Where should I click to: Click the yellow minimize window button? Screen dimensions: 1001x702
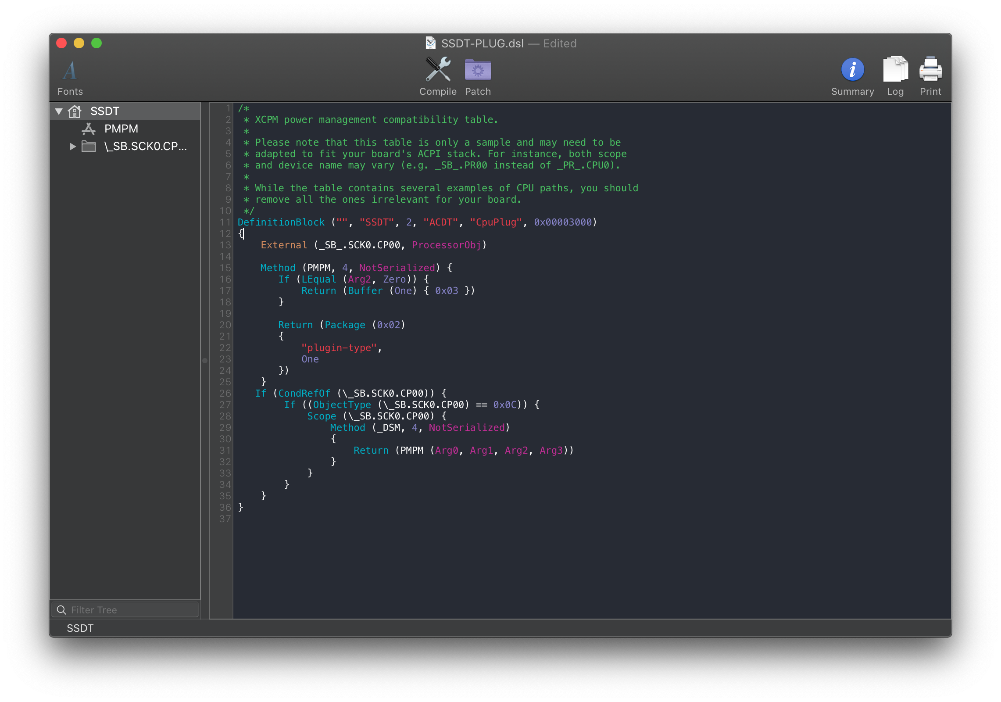tap(79, 43)
